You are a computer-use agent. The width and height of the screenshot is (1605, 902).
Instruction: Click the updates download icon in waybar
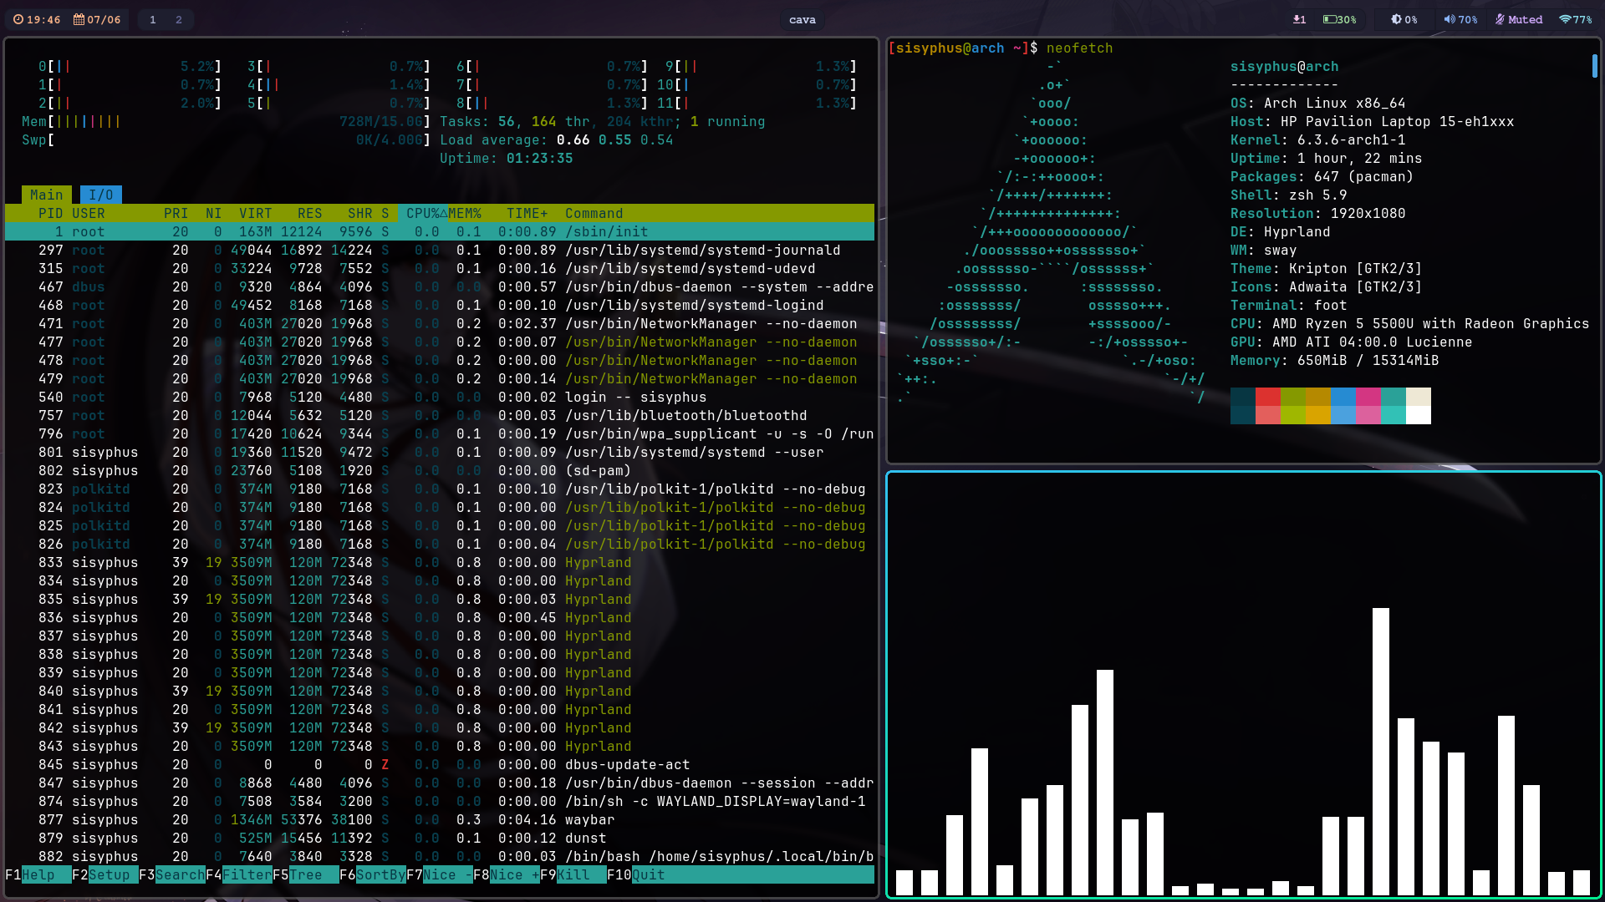[1299, 19]
